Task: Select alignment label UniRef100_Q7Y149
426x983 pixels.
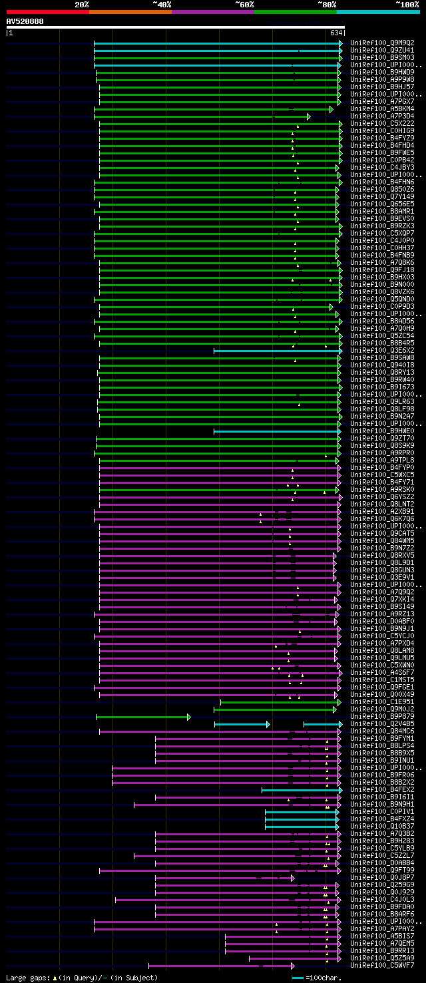Action: click(382, 197)
